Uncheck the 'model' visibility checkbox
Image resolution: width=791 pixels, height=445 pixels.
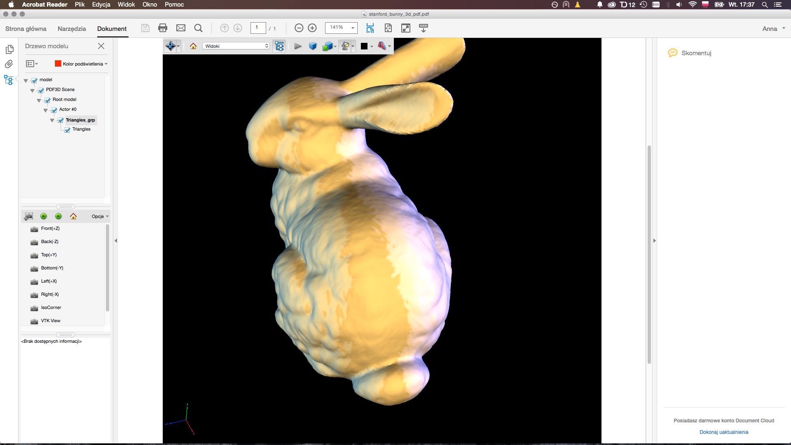(35, 80)
